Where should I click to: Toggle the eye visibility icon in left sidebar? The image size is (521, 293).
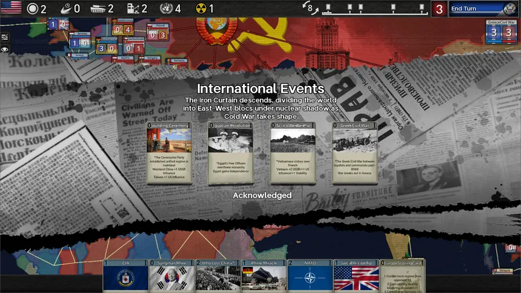coord(5,50)
